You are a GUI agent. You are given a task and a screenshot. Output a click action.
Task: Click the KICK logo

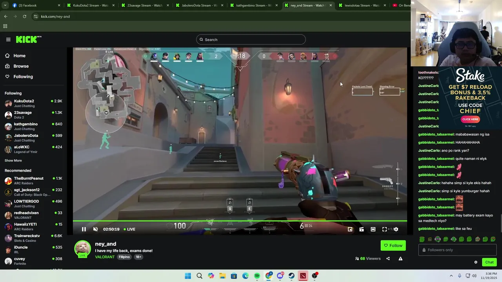(x=29, y=39)
